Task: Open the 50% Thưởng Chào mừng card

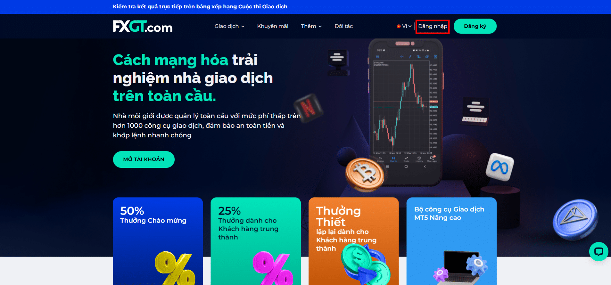Action: tap(158, 241)
